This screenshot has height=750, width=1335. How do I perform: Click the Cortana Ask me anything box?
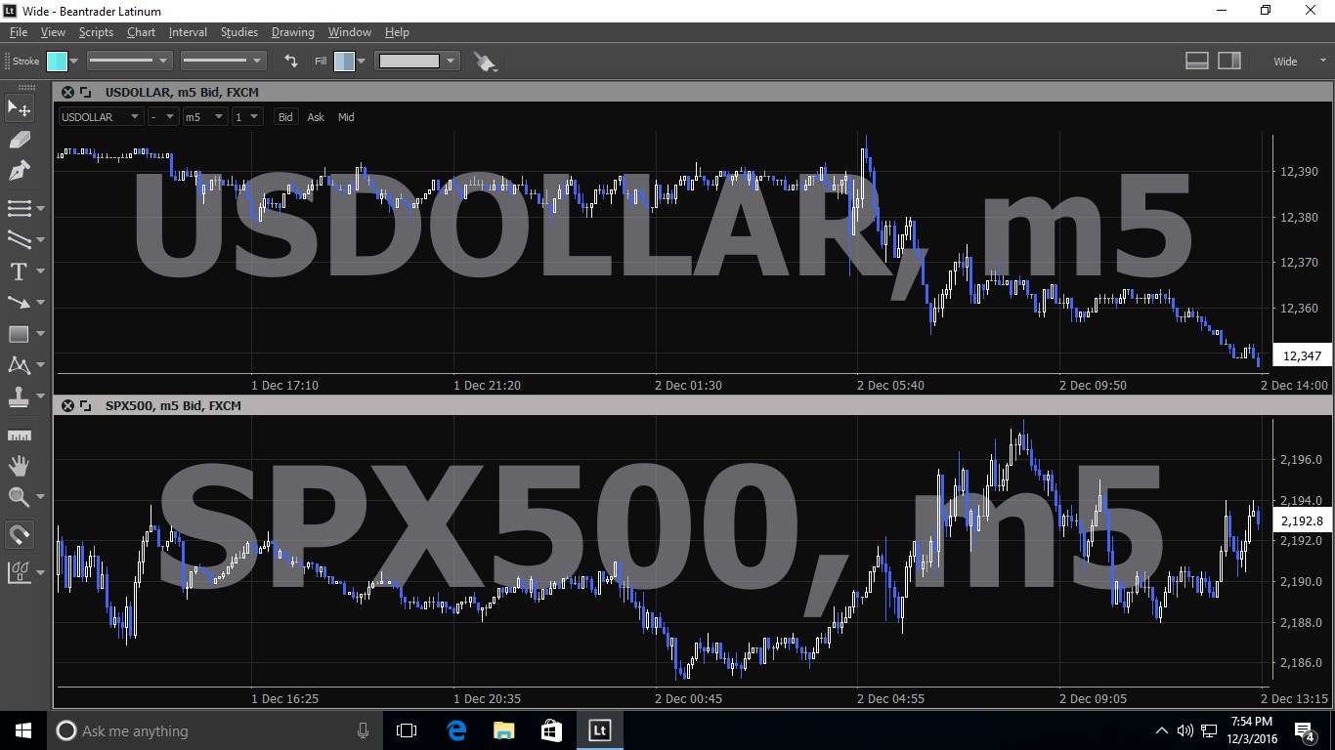coord(215,730)
